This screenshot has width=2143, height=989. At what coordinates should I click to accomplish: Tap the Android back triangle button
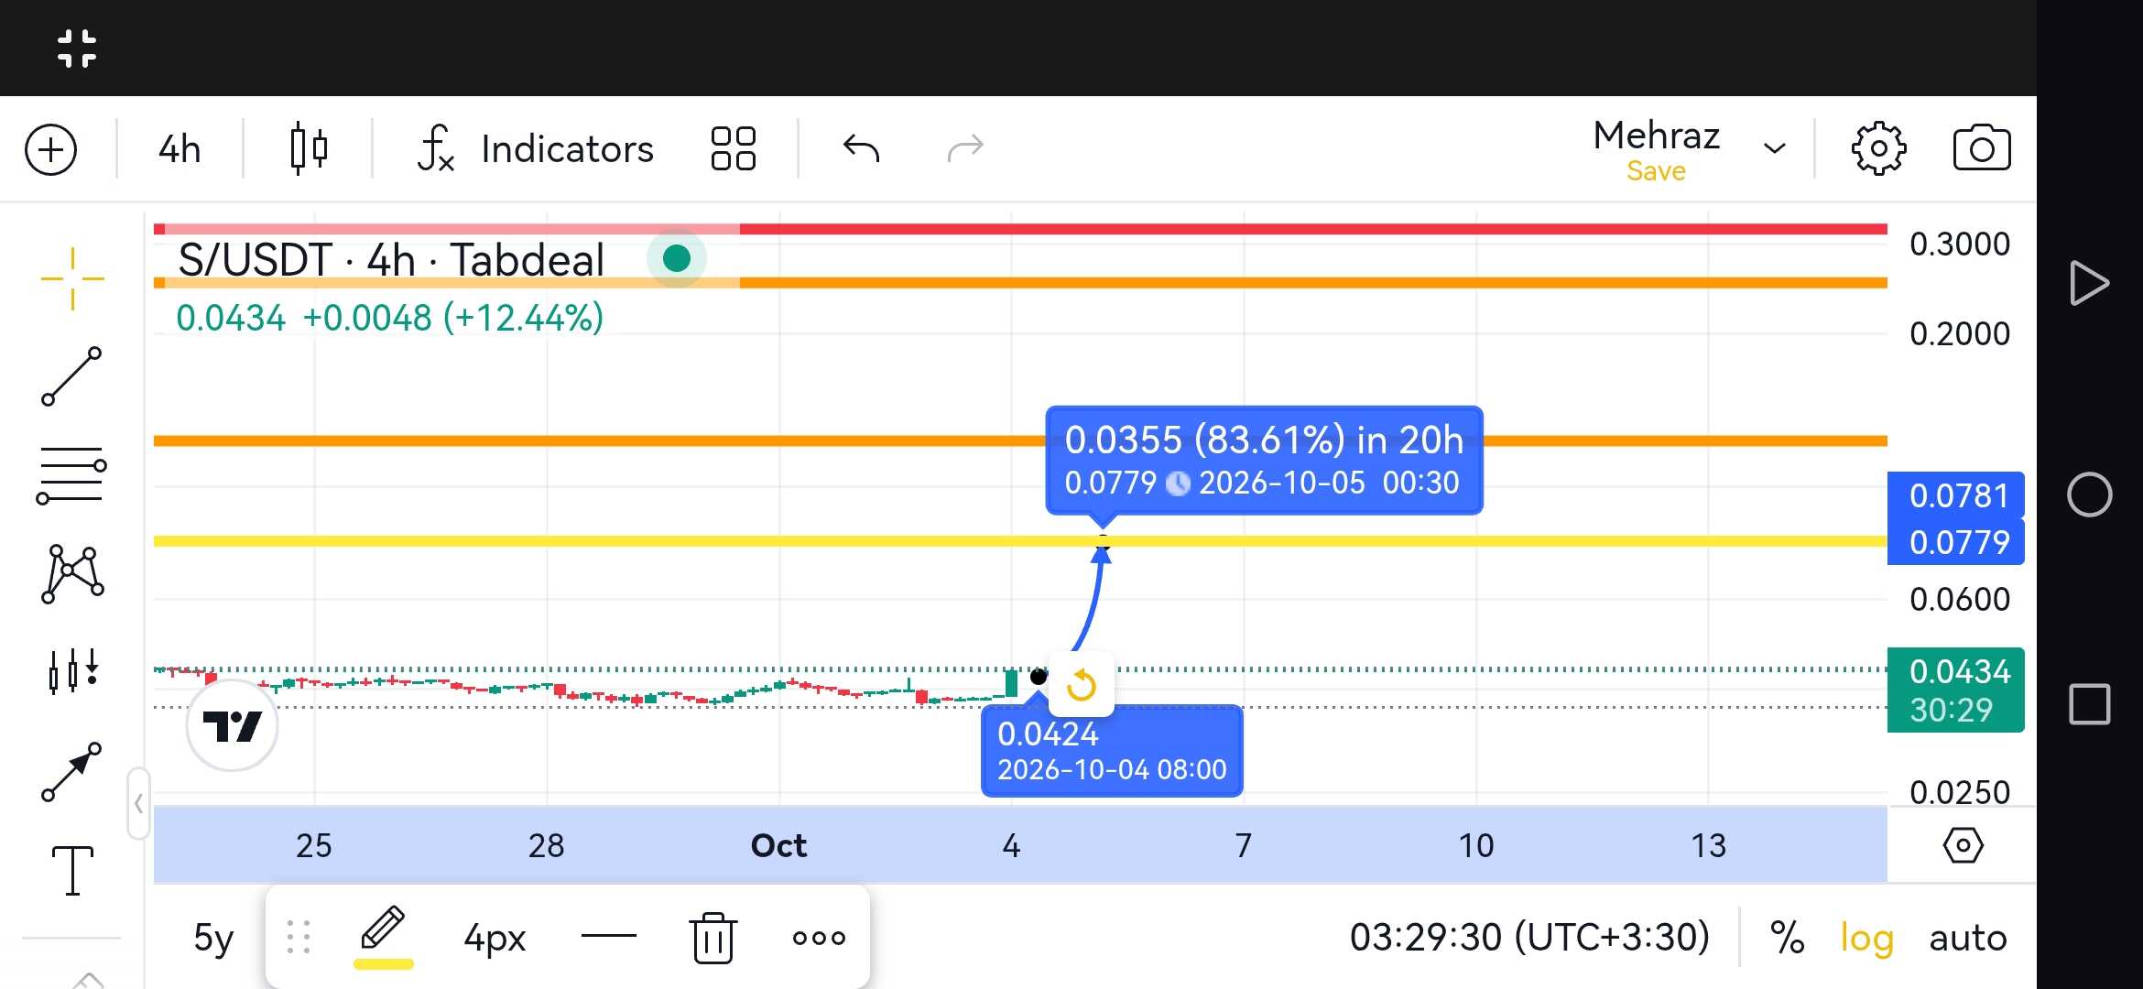pyautogui.click(x=2089, y=283)
